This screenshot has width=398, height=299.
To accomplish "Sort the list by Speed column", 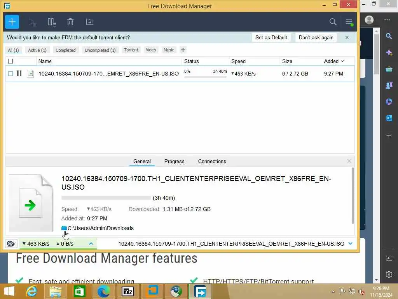I will tap(238, 61).
